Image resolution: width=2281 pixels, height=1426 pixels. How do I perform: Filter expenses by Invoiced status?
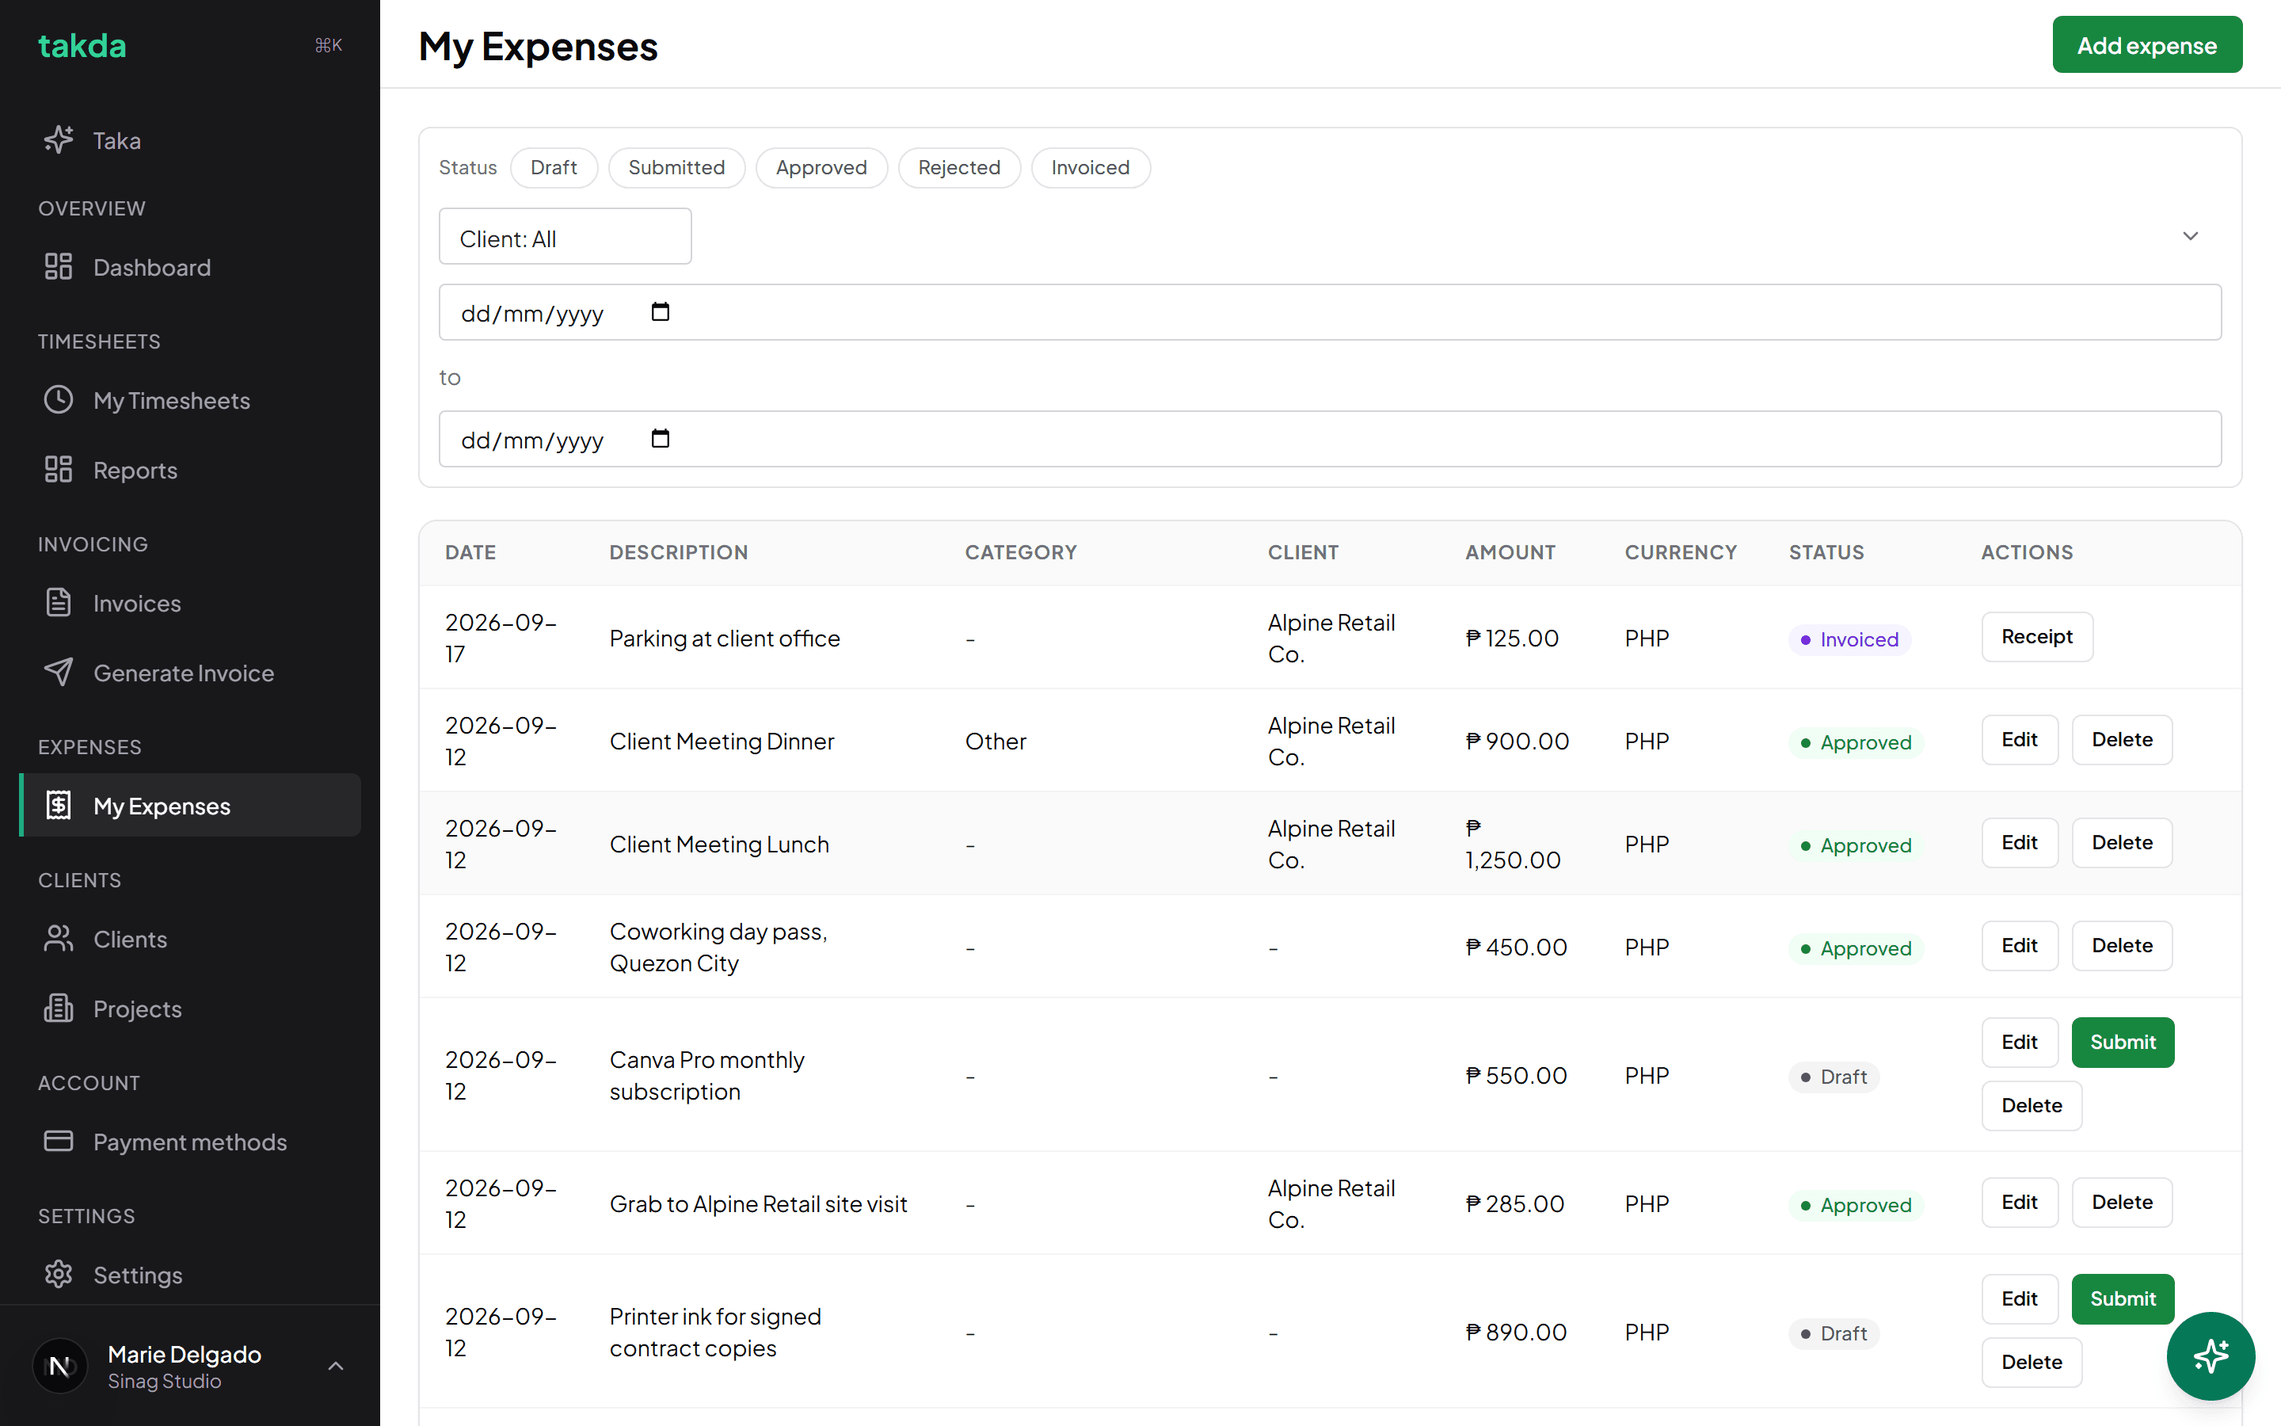[x=1091, y=168]
